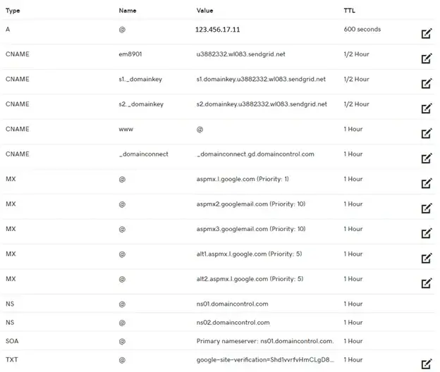Edit the em8901 CNAME record

click(x=427, y=58)
